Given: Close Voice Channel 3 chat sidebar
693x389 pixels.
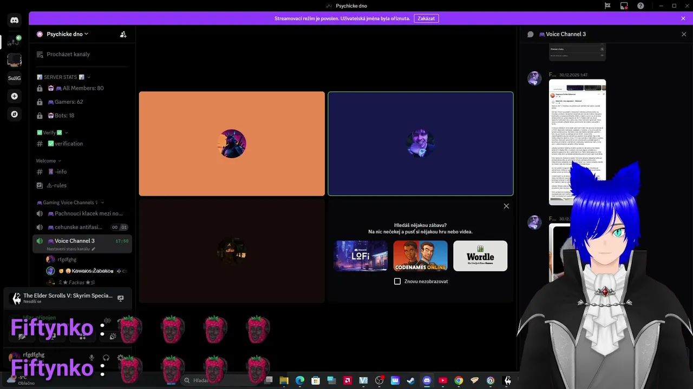Looking at the screenshot, I should coord(684,34).
